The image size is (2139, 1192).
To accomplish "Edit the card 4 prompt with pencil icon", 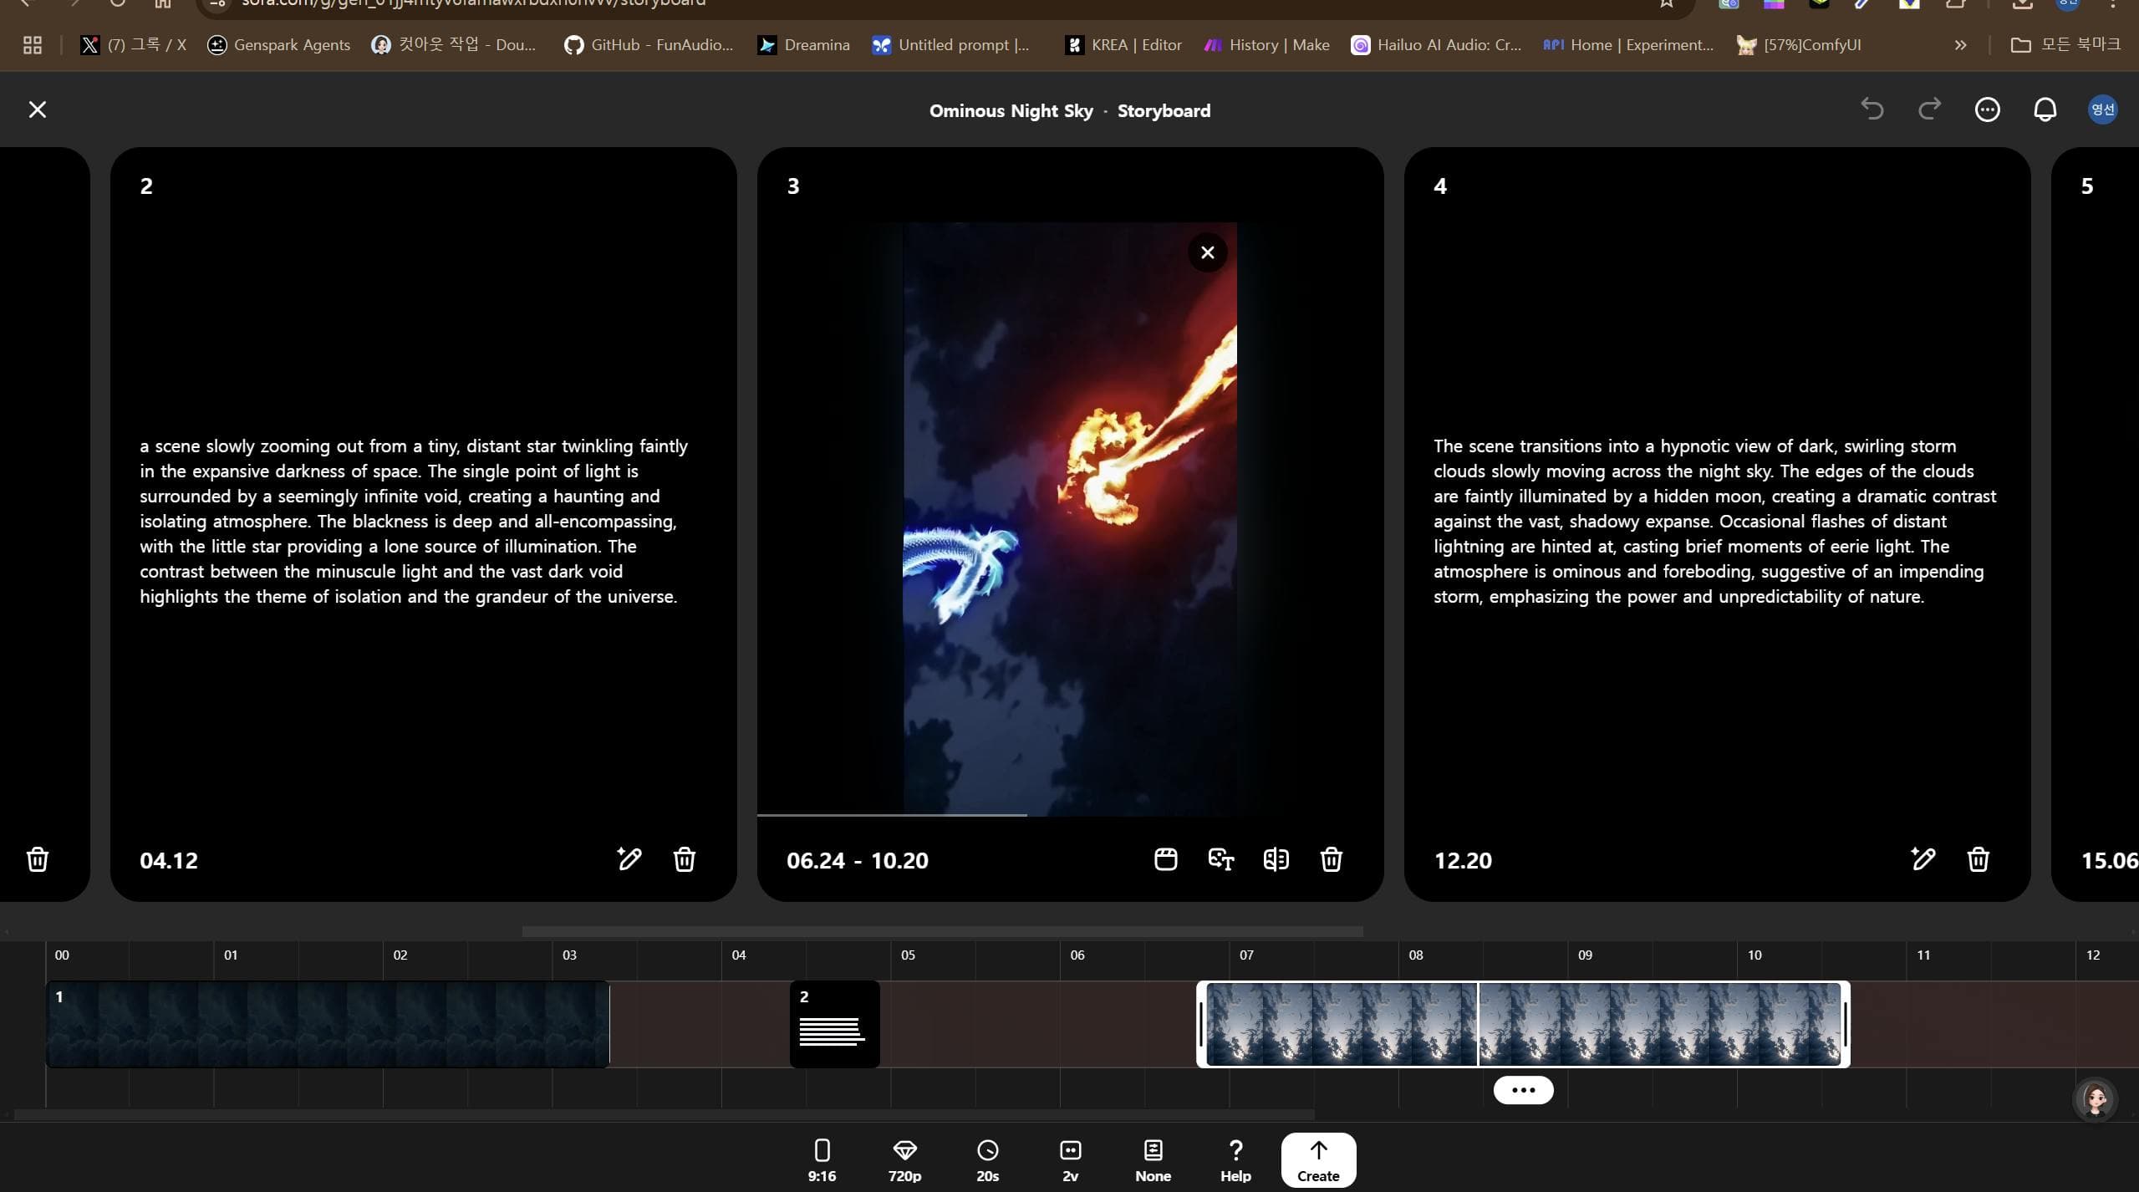I will [x=1923, y=858].
